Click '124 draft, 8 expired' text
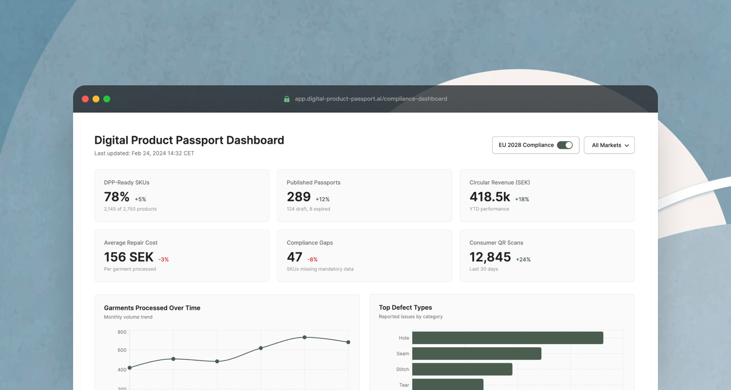The width and height of the screenshot is (731, 390). click(x=308, y=209)
